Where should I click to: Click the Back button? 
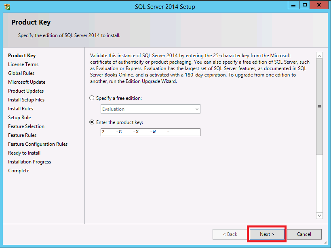[x=230, y=234]
